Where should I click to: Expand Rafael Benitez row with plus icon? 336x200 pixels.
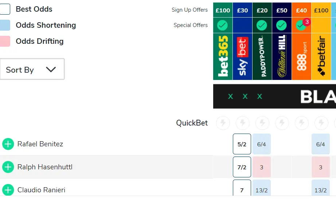pos(8,144)
